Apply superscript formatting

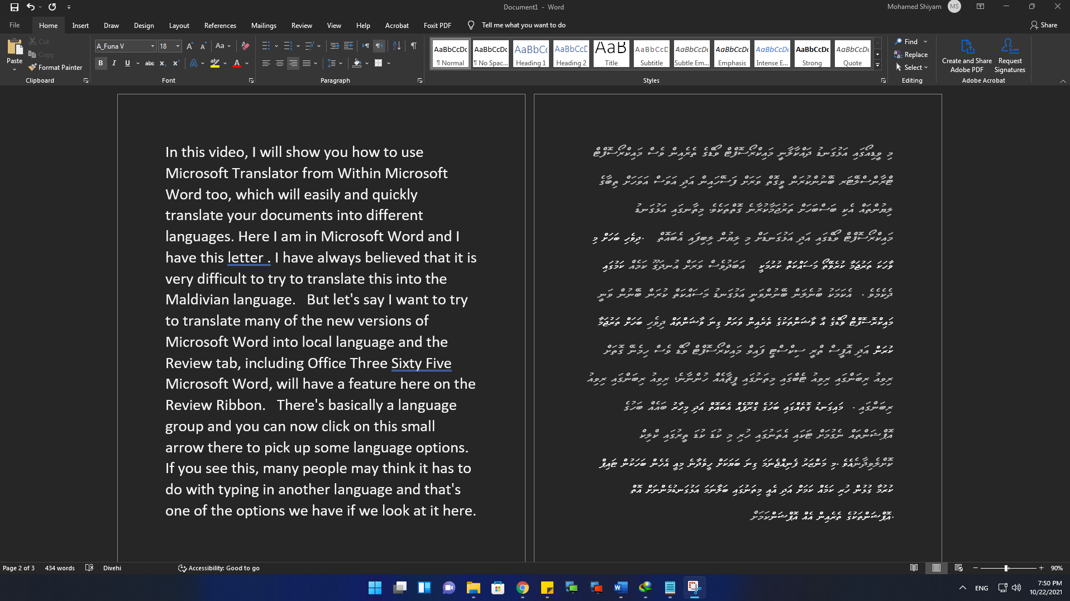(x=175, y=64)
